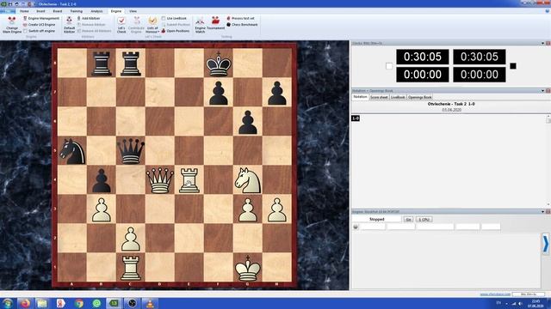Click the blitz time control status box
This screenshot has width=551, height=309.
point(529,294)
